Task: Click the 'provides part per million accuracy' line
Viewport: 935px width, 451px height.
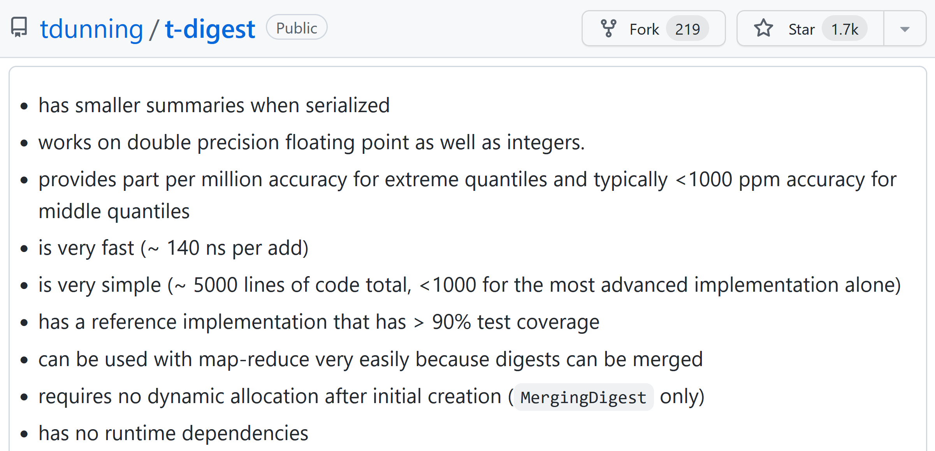Action: pyautogui.click(x=467, y=195)
